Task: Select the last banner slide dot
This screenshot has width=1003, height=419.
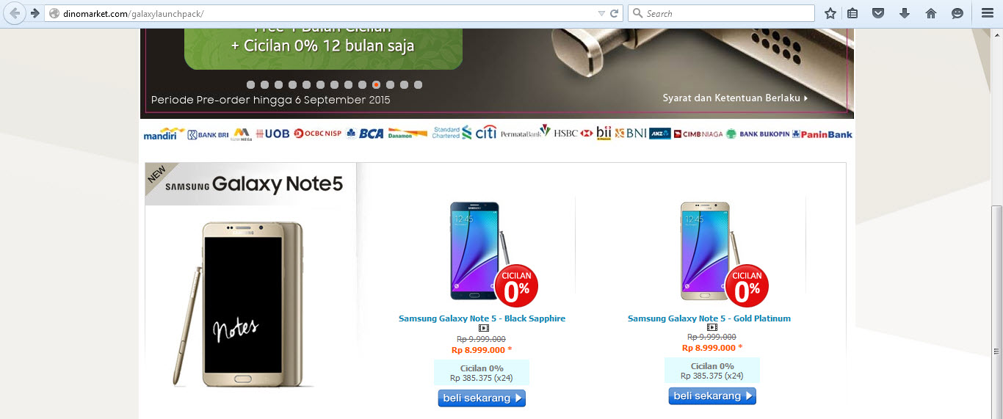Action: (418, 84)
